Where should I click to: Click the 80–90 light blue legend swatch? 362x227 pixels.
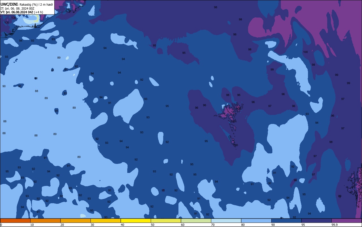(x=256, y=220)
